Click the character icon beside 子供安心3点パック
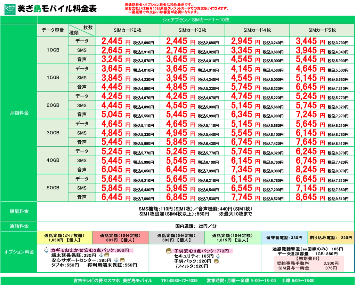The height and width of the screenshot is (289, 356). click(x=168, y=251)
